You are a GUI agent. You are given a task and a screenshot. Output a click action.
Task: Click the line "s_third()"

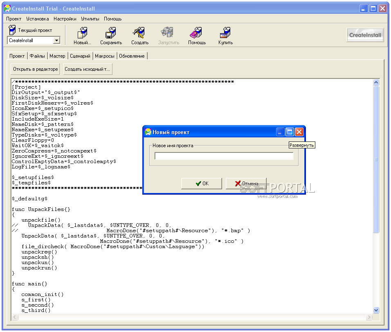click(x=36, y=310)
